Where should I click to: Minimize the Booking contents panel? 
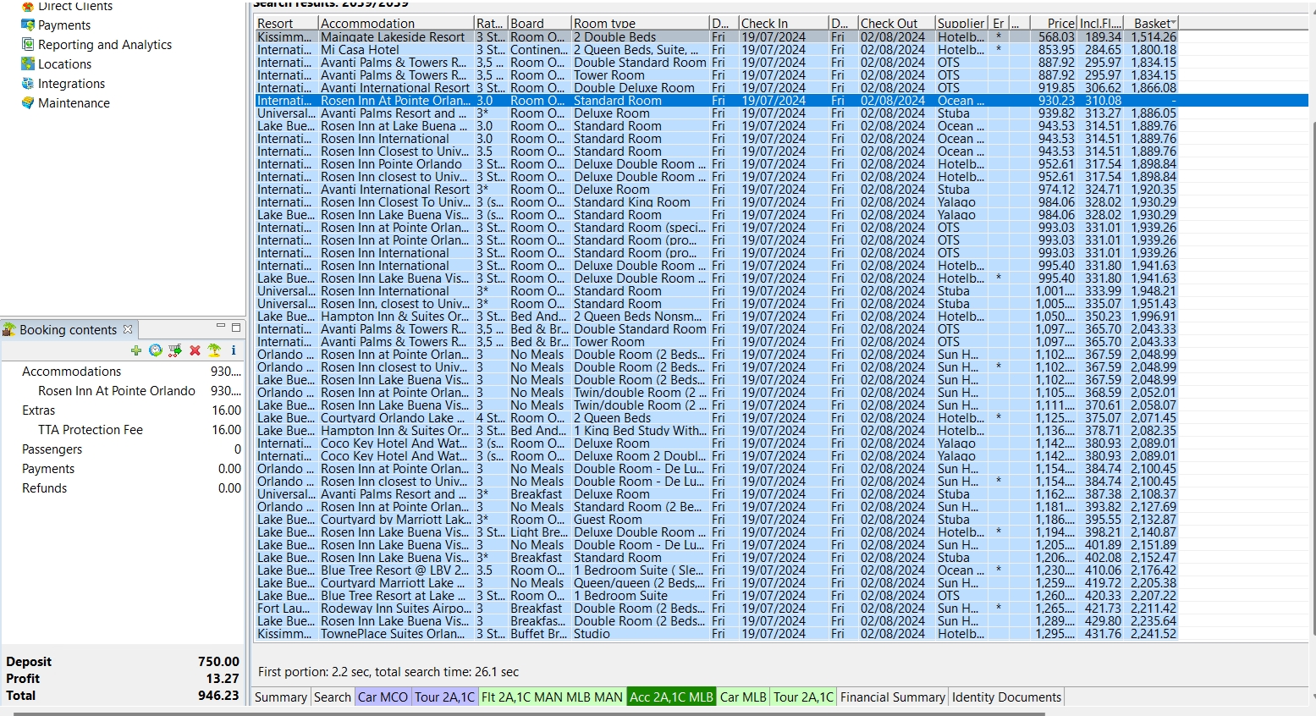[221, 327]
